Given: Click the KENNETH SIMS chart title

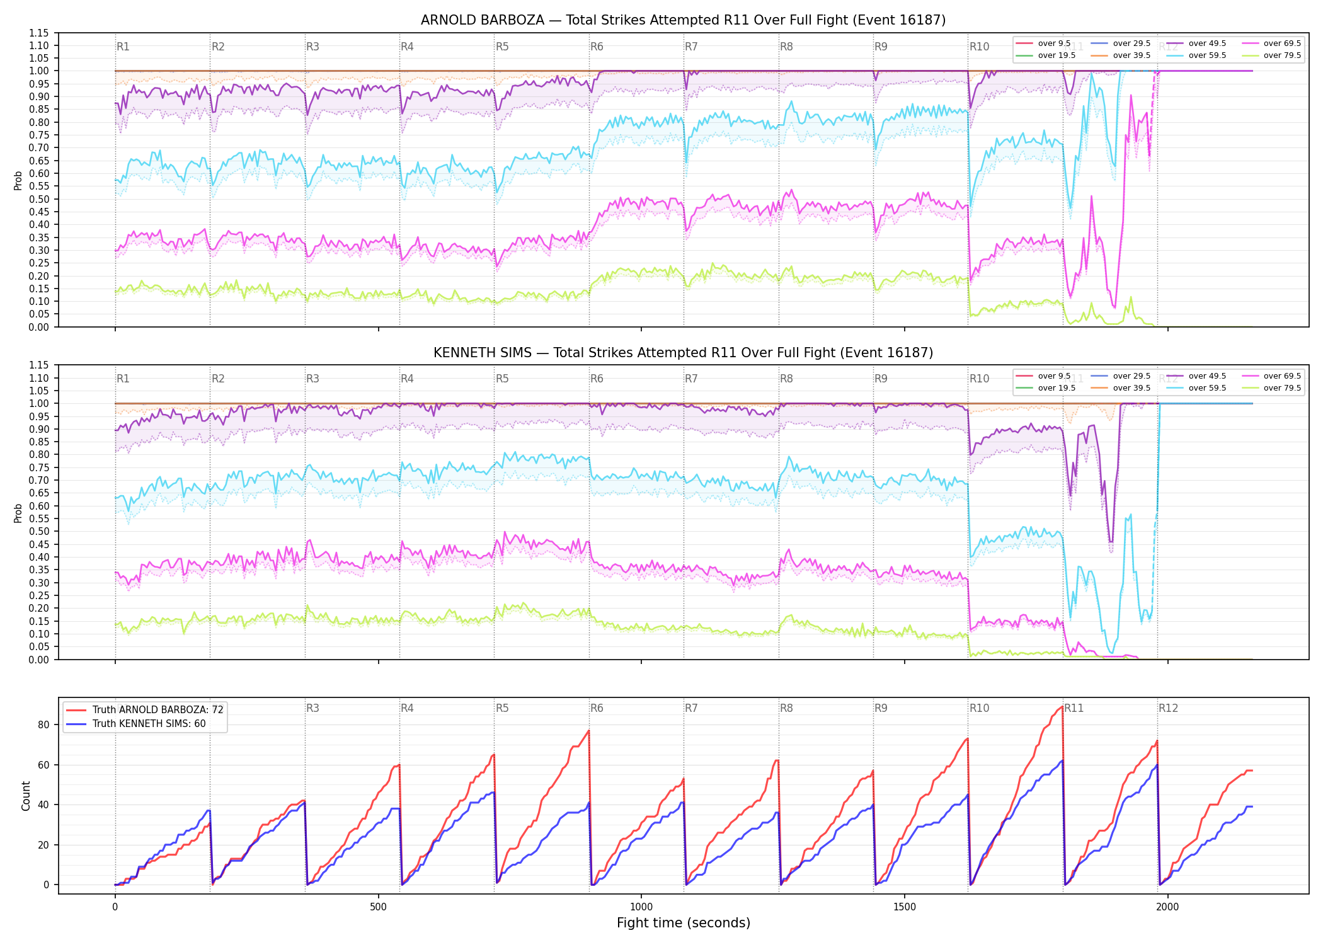Looking at the screenshot, I should coord(683,353).
